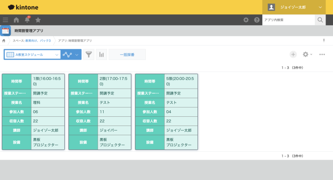This screenshot has width=333, height=180.
Task: Add a record with plus icon
Action: [x=293, y=54]
